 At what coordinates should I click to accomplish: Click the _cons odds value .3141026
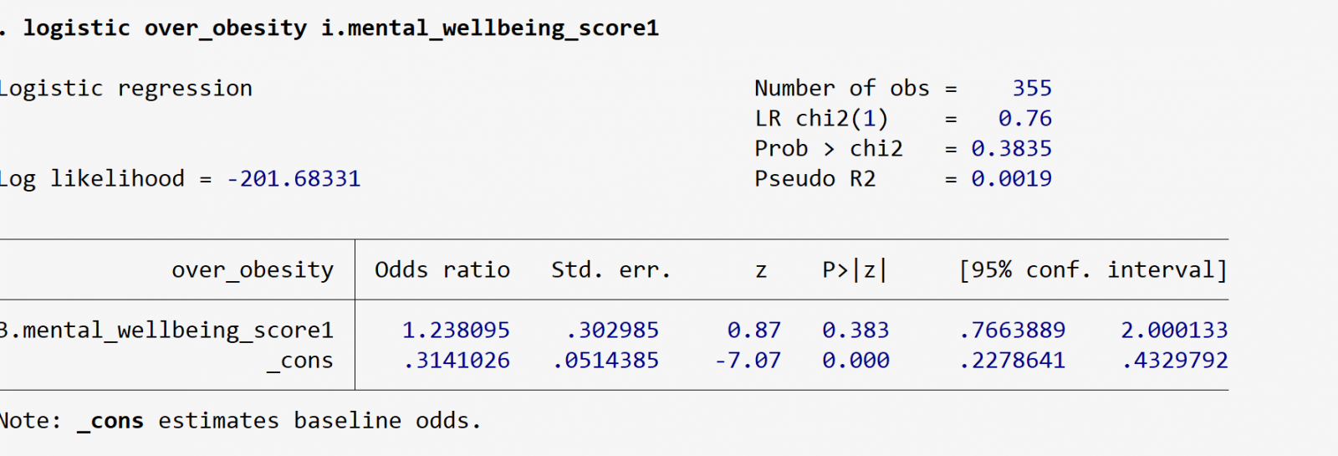click(x=456, y=361)
